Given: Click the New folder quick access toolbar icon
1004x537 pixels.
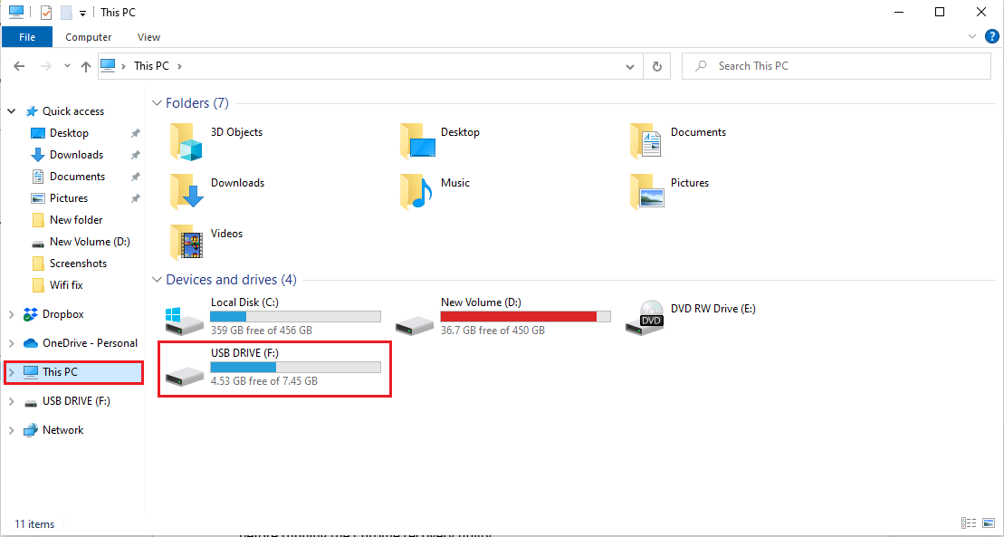Looking at the screenshot, I should [65, 12].
